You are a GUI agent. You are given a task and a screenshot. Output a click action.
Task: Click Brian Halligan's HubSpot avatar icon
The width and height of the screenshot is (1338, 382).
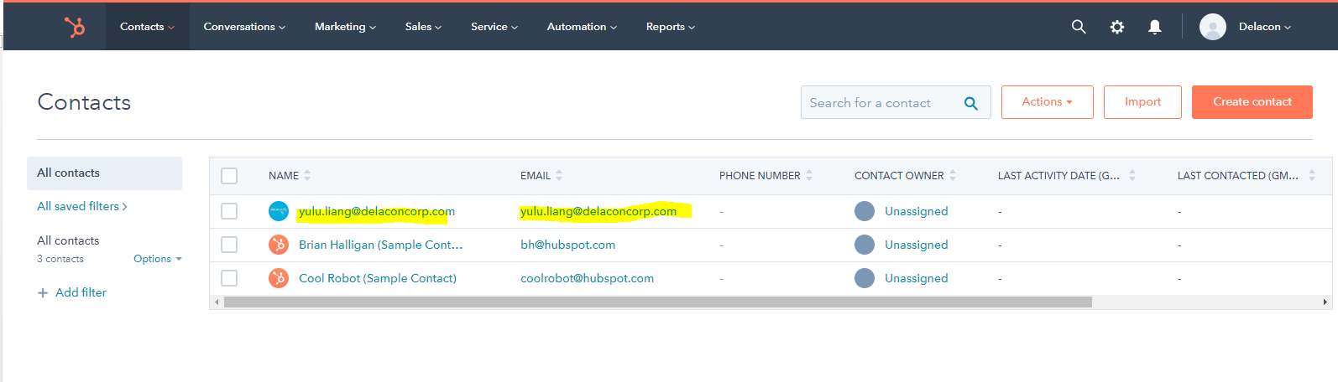pos(279,245)
